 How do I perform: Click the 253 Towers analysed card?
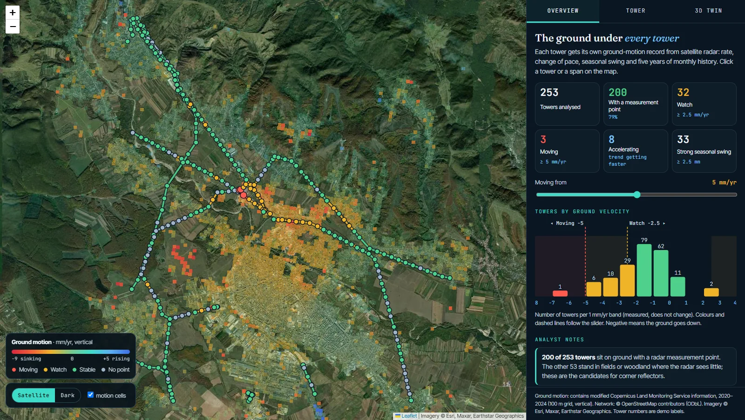coord(567,104)
